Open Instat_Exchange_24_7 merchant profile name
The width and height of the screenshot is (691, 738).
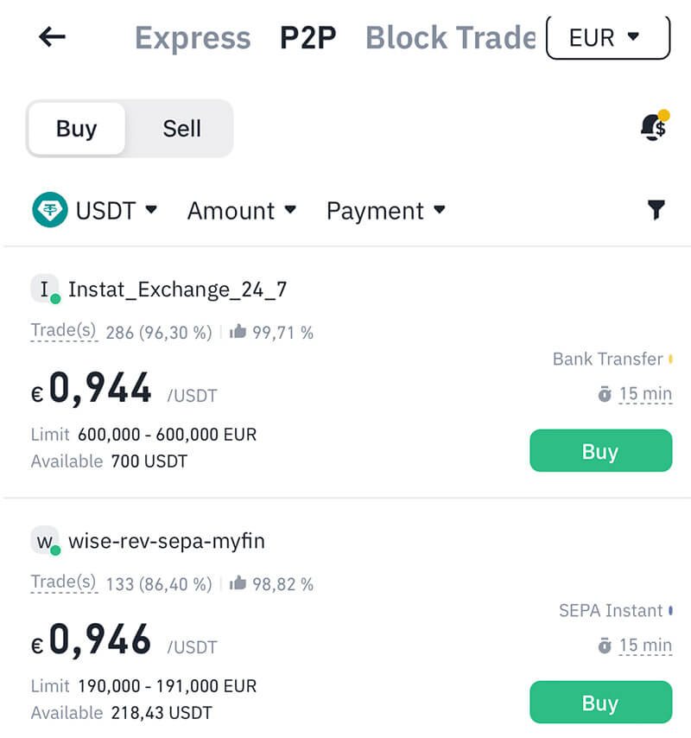(177, 289)
